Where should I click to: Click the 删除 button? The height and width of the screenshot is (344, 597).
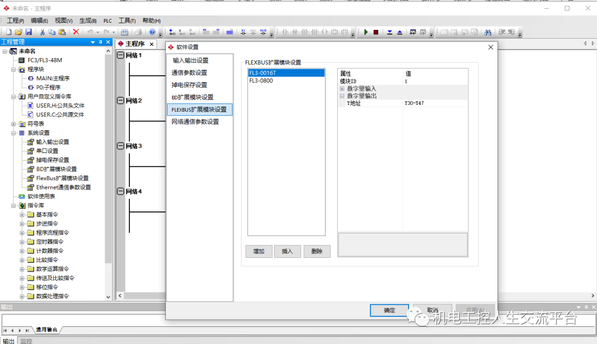pos(317,251)
